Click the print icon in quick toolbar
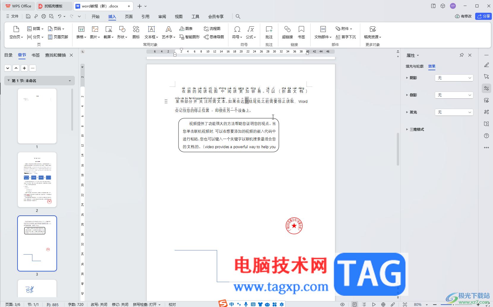This screenshot has width=493, height=307. pos(44,16)
